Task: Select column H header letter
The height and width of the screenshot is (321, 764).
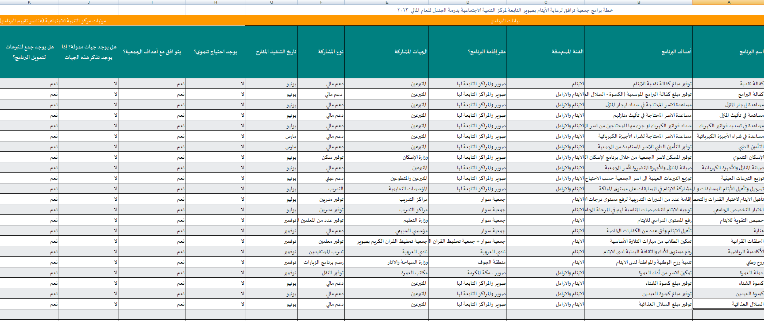Action: (x=216, y=2)
